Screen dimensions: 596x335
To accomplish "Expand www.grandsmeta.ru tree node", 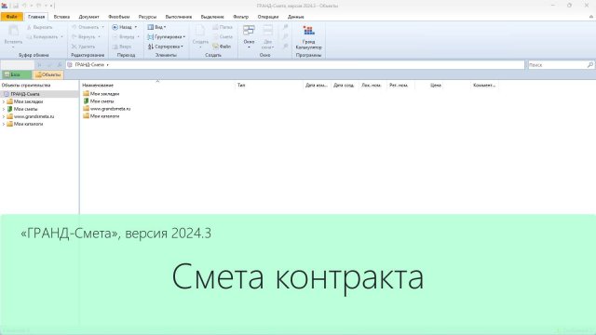I will 4,116.
